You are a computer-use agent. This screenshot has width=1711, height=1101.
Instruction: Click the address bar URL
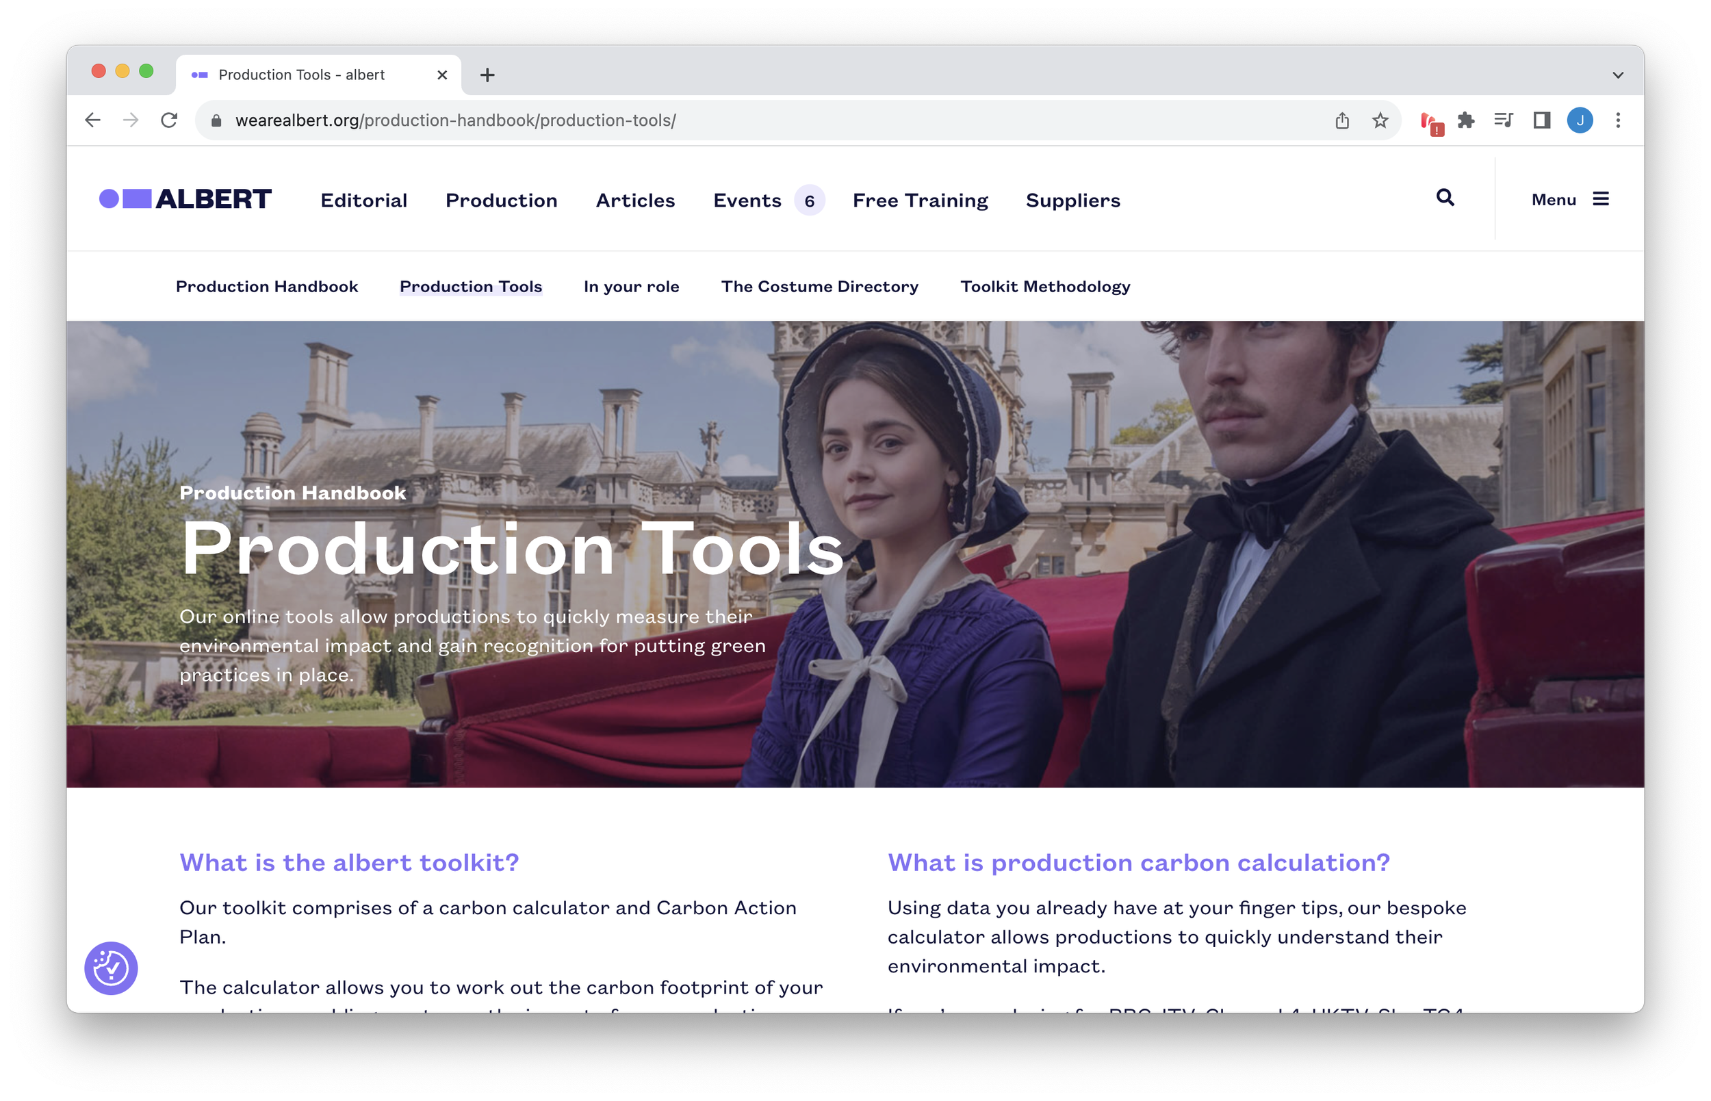pyautogui.click(x=455, y=120)
